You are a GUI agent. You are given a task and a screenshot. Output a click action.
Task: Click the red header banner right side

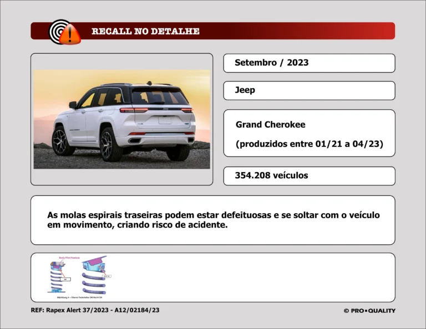[x=333, y=31]
